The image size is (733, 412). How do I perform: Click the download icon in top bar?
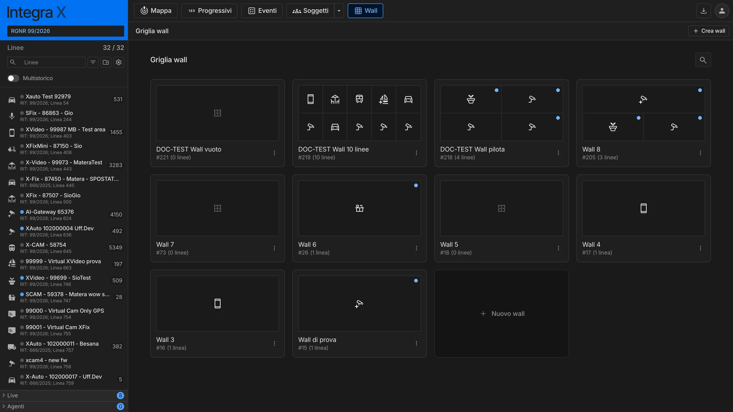(x=703, y=11)
